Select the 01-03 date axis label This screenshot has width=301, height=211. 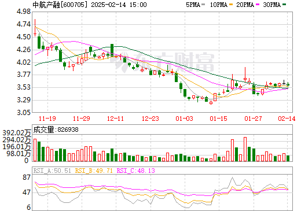184,119
